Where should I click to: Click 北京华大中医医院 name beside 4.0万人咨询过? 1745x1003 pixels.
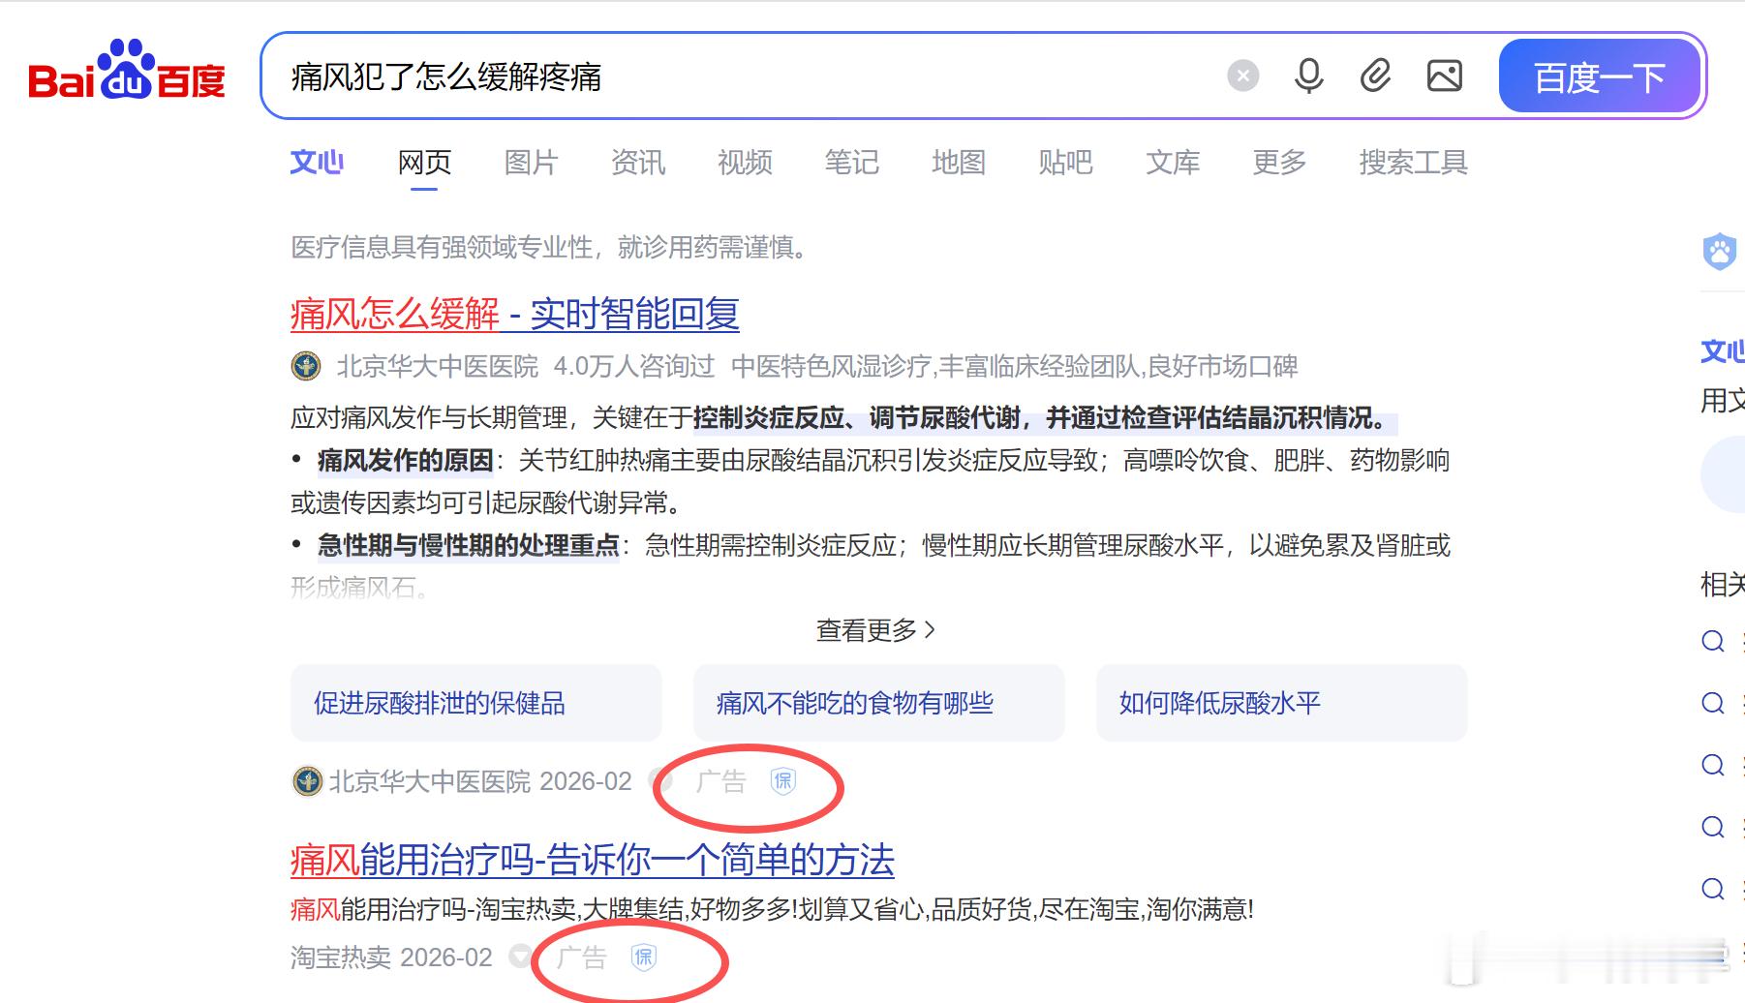point(437,367)
